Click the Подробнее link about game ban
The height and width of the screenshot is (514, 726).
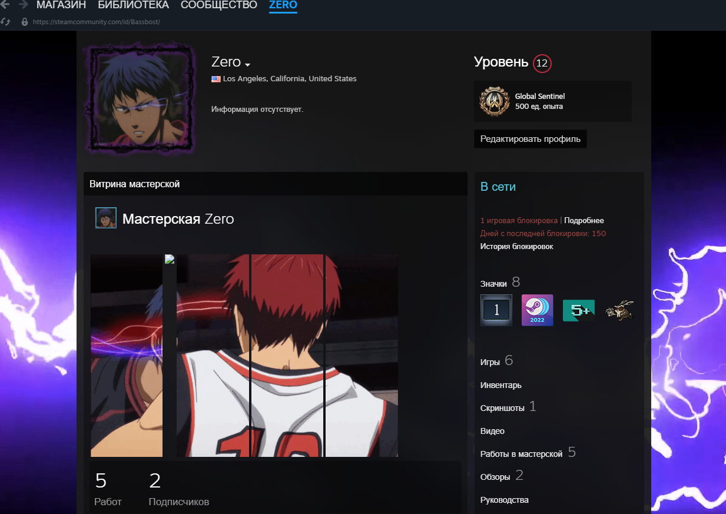click(584, 221)
